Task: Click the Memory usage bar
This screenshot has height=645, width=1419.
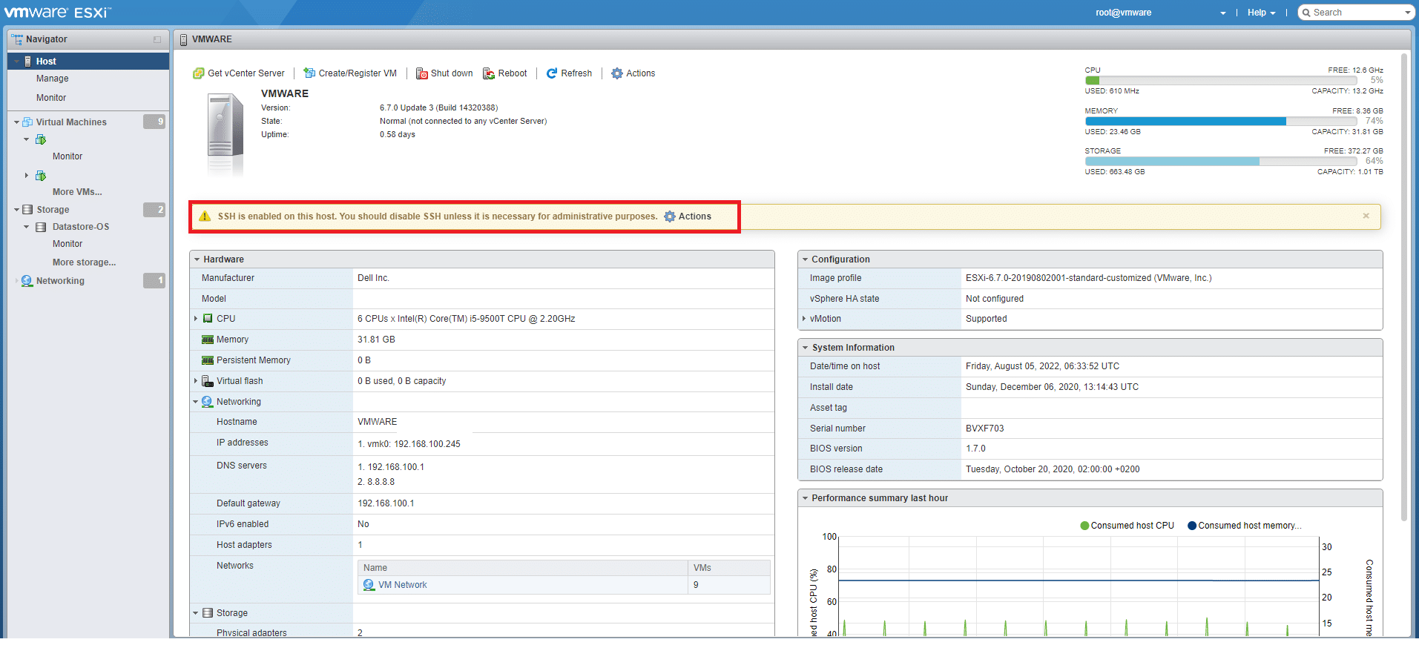Action: tap(1221, 121)
